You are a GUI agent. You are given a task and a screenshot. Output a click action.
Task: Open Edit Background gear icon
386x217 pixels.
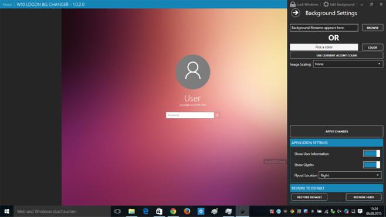pyautogui.click(x=326, y=4)
